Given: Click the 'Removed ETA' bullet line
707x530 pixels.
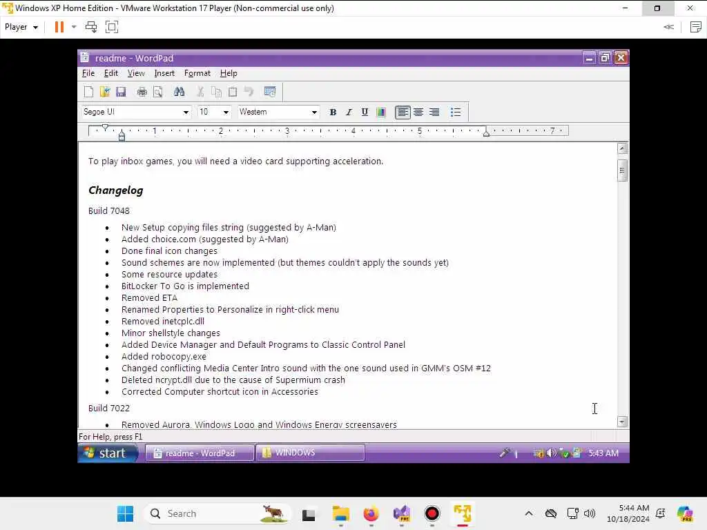Looking at the screenshot, I should click(149, 298).
